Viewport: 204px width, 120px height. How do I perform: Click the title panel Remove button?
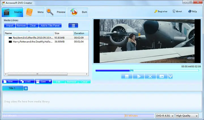pos(72,82)
